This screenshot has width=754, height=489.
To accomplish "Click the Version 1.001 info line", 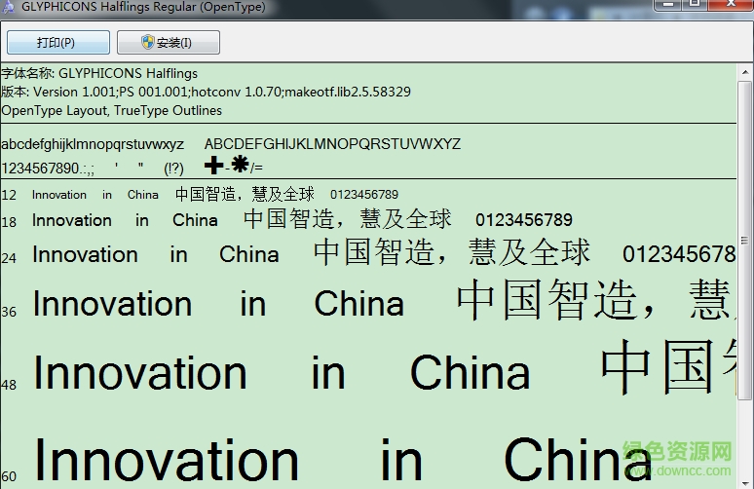I will coord(206,92).
